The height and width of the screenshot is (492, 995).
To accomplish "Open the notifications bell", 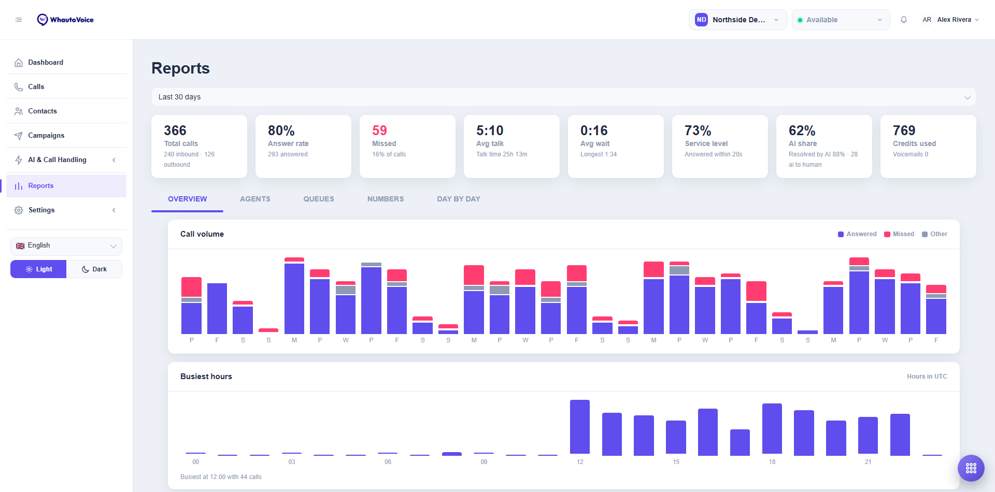I will 904,20.
